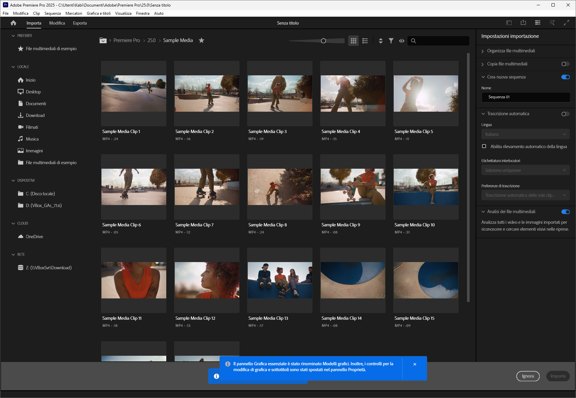The height and width of the screenshot is (398, 576).
Task: Expand Organizza file multimediali section
Action: (511, 51)
